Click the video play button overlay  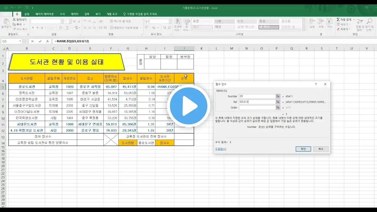pos(188,106)
